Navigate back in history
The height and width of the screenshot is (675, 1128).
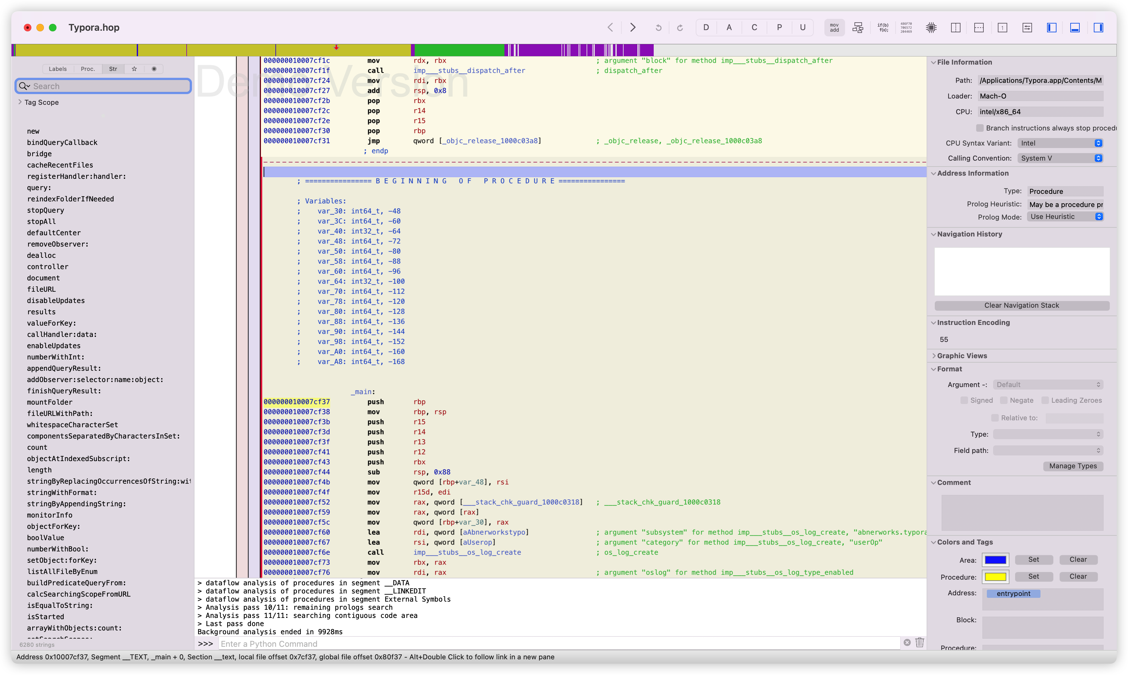tap(610, 27)
